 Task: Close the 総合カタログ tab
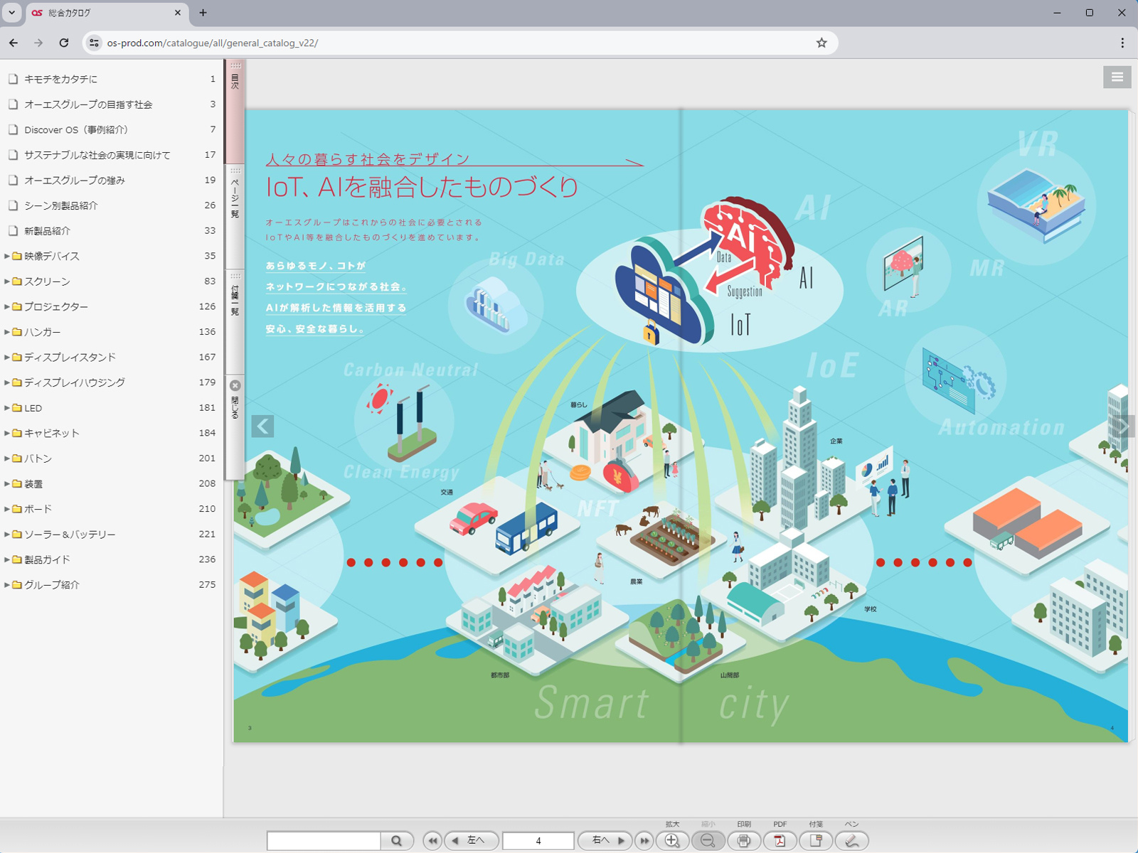coord(178,13)
